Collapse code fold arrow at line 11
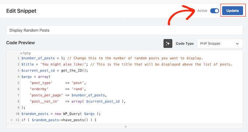 point(11,120)
